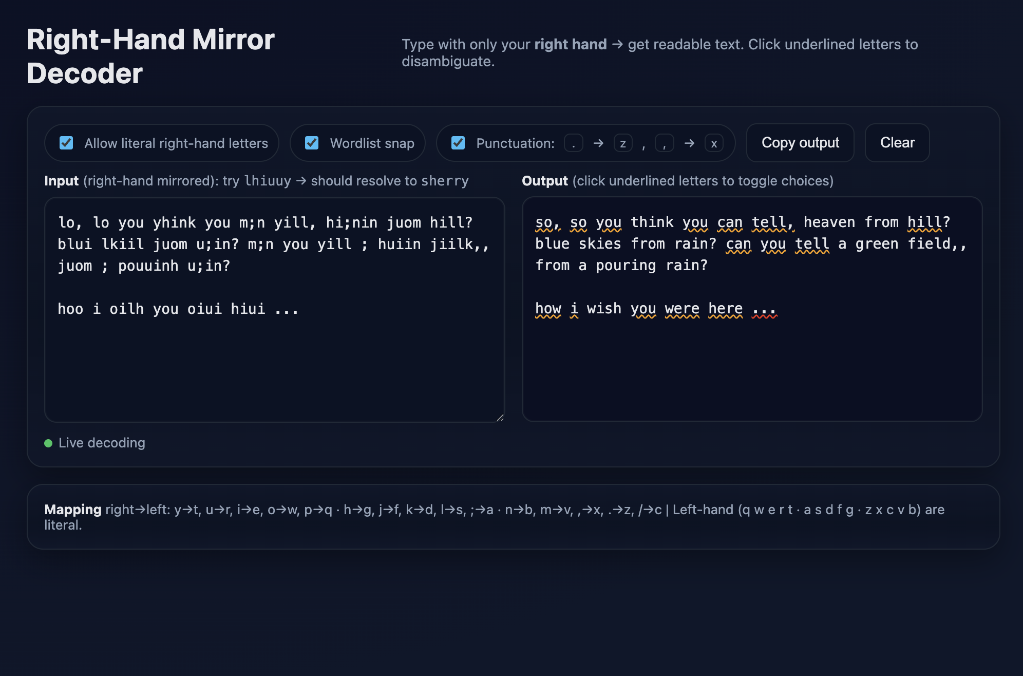Toggle Allow literal right-hand letters checkbox
This screenshot has height=676, width=1023.
[x=66, y=143]
